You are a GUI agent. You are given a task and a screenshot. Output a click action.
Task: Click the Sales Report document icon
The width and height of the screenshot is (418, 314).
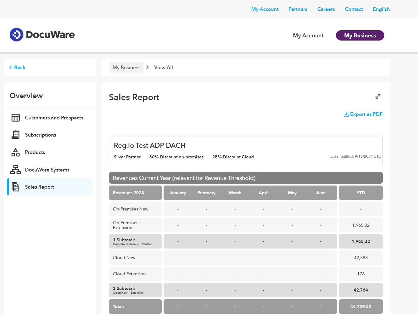point(16,187)
